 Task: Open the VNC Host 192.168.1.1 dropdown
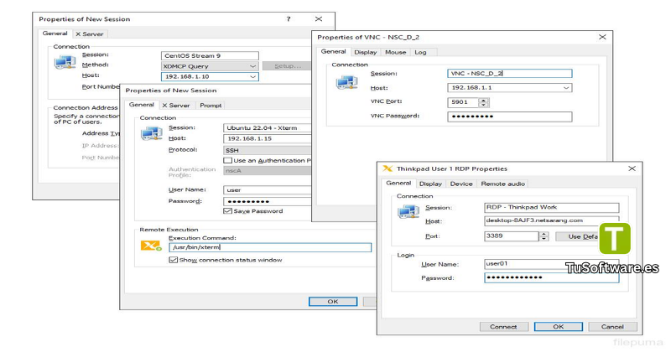point(566,88)
